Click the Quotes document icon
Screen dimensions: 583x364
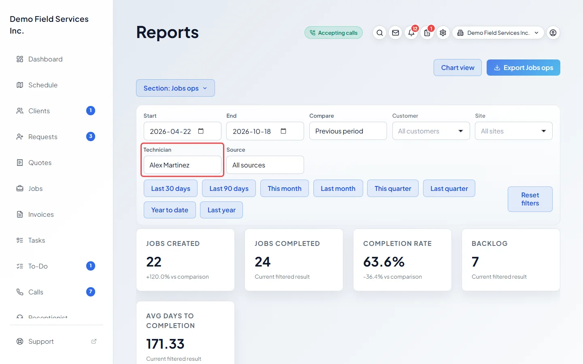point(20,163)
